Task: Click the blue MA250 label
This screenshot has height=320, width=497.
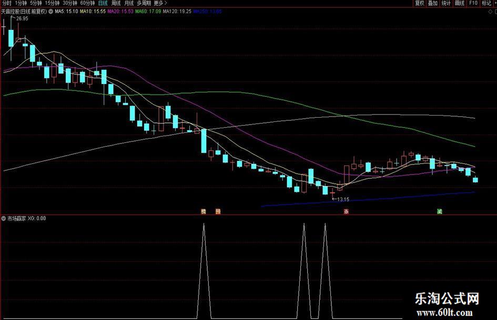Action: 207,12
